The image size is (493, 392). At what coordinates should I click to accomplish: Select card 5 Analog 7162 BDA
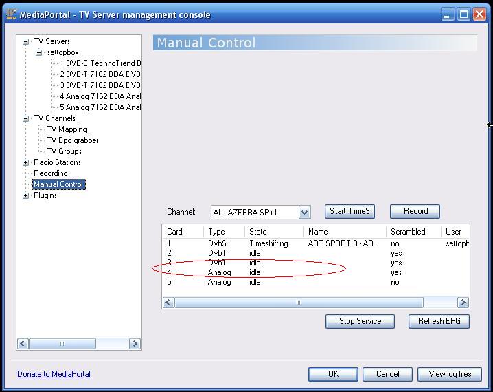[100, 107]
